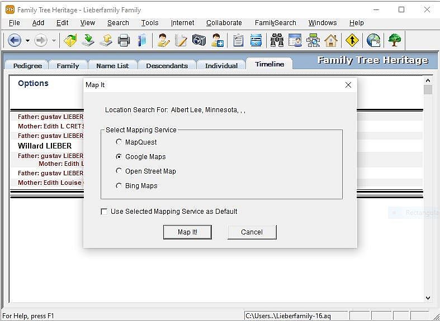Viewport: 440px width, 321px height.
Task: Click the binoculars search icon
Action: tap(277, 40)
